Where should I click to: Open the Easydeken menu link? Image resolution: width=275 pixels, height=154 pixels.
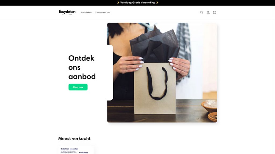pos(86,12)
